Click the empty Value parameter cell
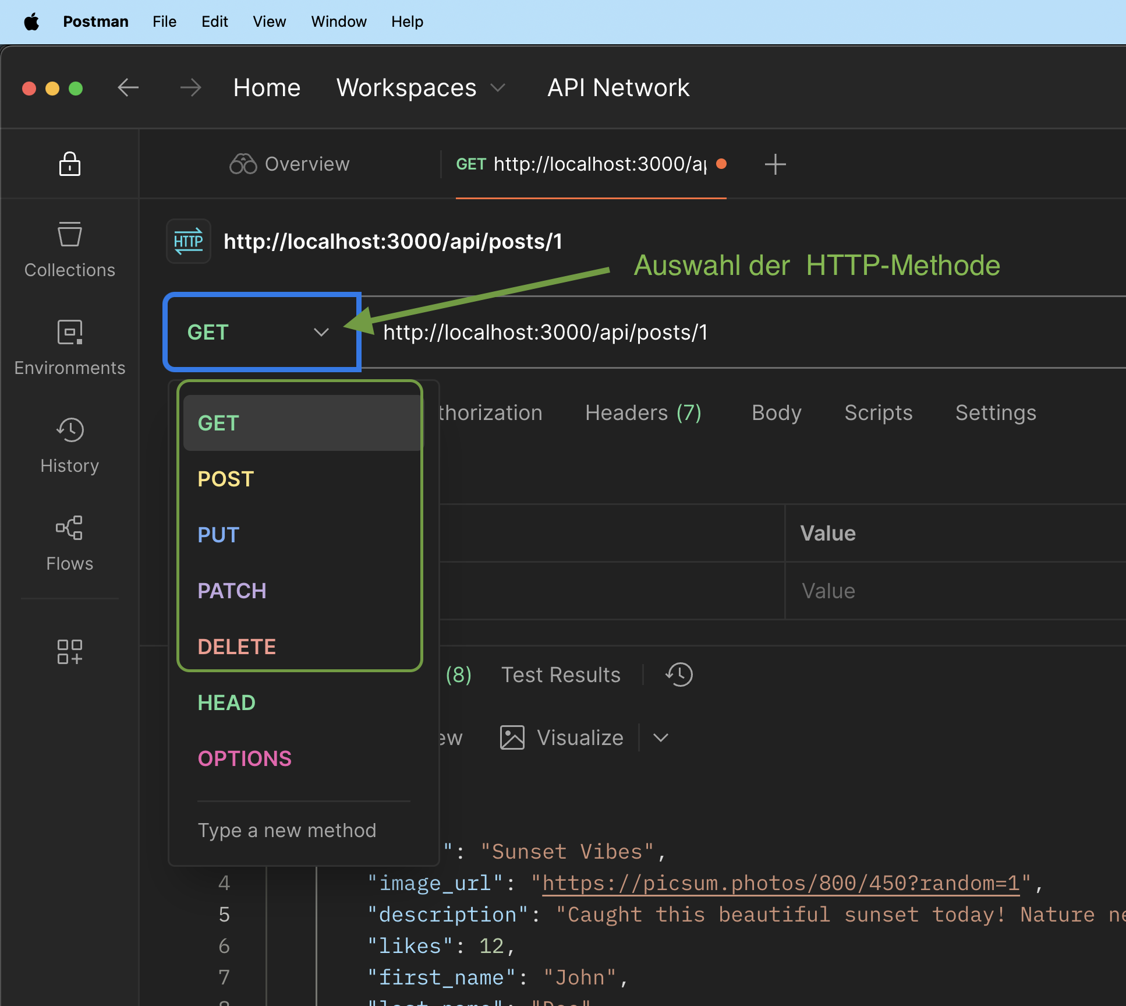Viewport: 1126px width, 1006px height. 955,591
